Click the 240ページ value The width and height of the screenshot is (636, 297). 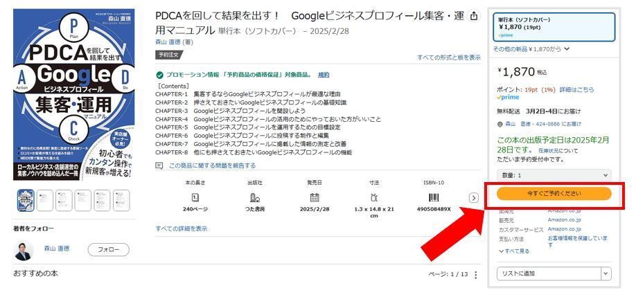[x=195, y=209]
